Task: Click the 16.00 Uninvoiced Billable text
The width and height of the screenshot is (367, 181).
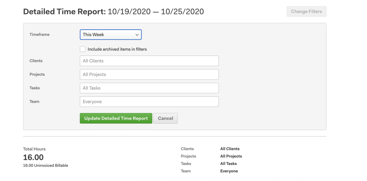Action: tap(46, 166)
